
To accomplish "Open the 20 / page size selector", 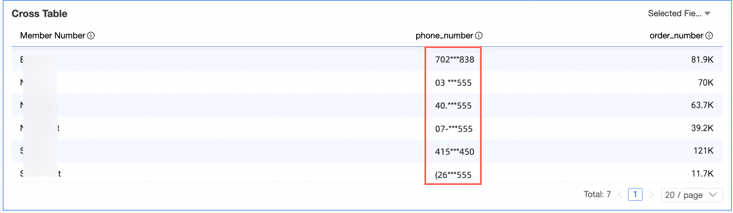I will tap(692, 195).
